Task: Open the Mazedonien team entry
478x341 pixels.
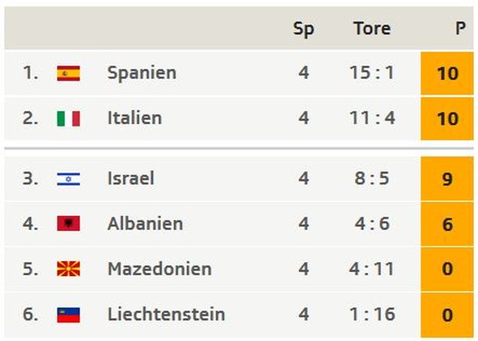Action: click(x=159, y=269)
